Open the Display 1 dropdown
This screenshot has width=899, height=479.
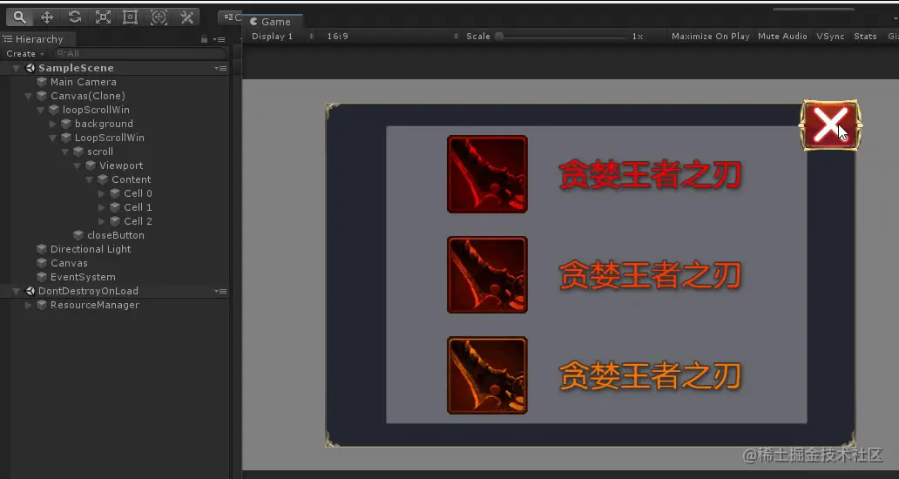point(282,36)
